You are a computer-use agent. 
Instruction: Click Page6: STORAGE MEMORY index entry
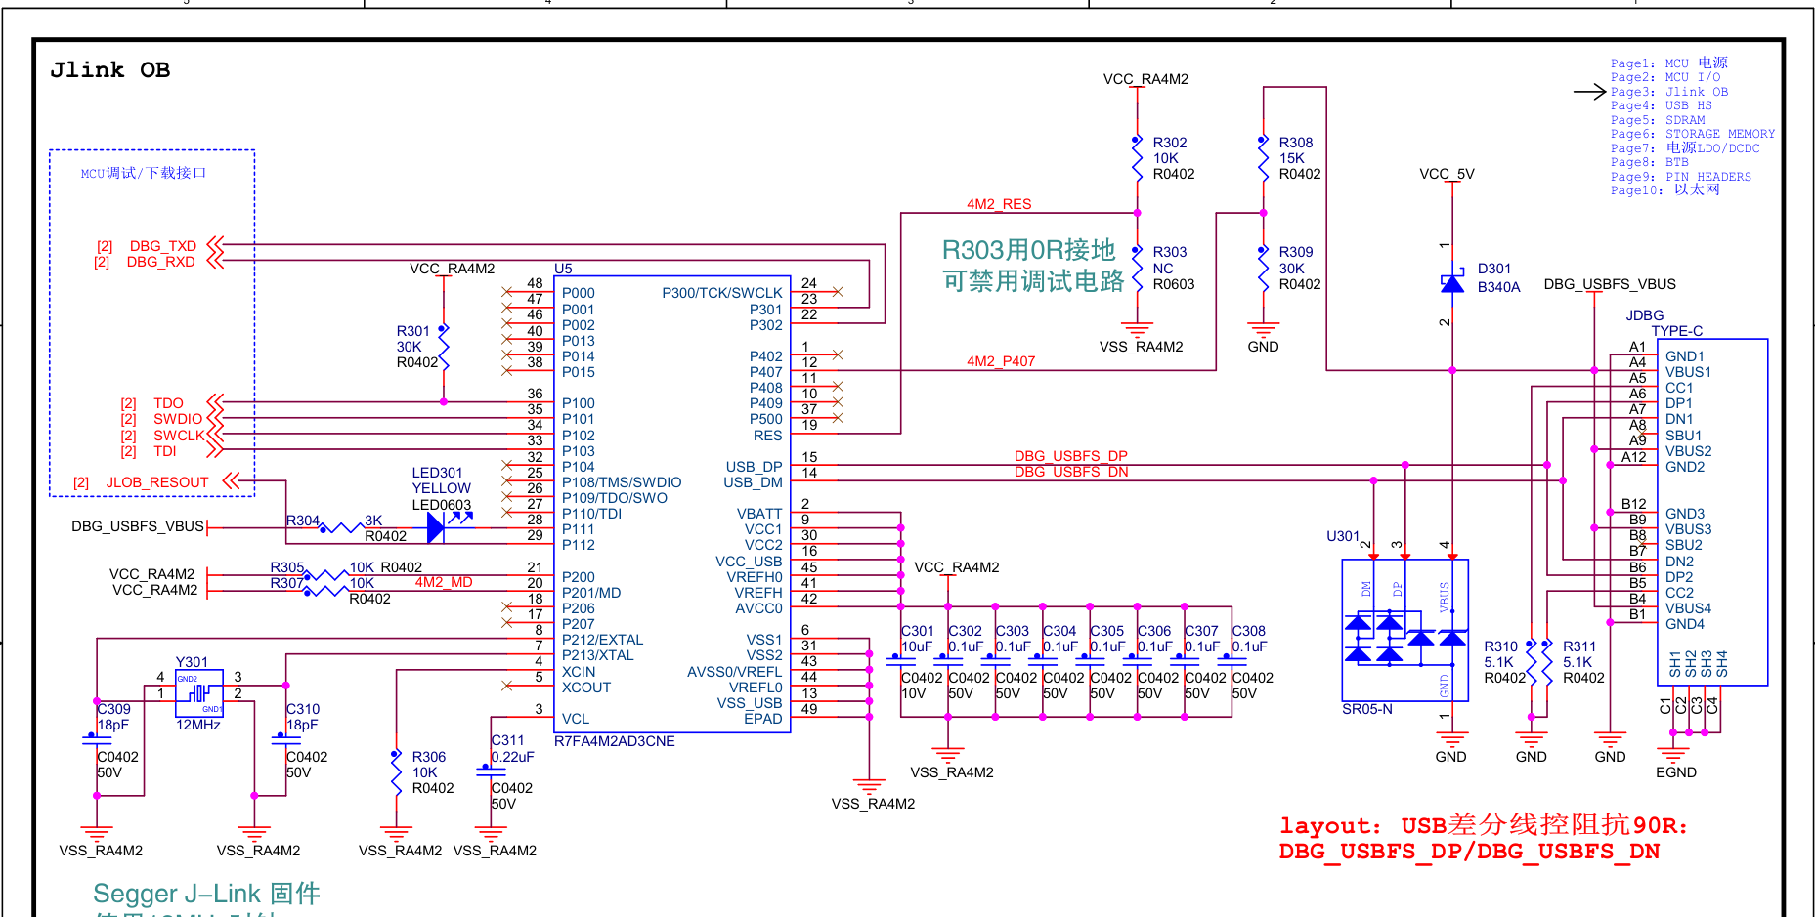[x=1692, y=134]
